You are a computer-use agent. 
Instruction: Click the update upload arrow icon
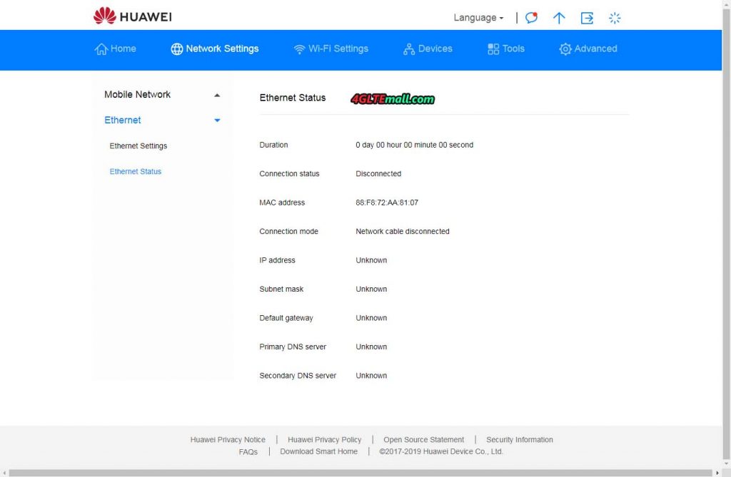coord(559,18)
